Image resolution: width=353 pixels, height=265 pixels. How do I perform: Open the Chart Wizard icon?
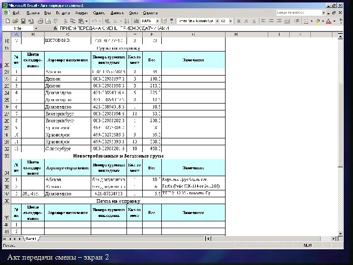(x=136, y=21)
